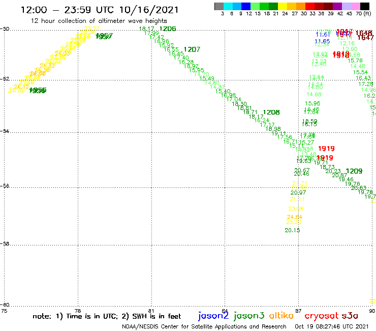
Task: Click the wave height value 16.96
Action: pos(162,41)
